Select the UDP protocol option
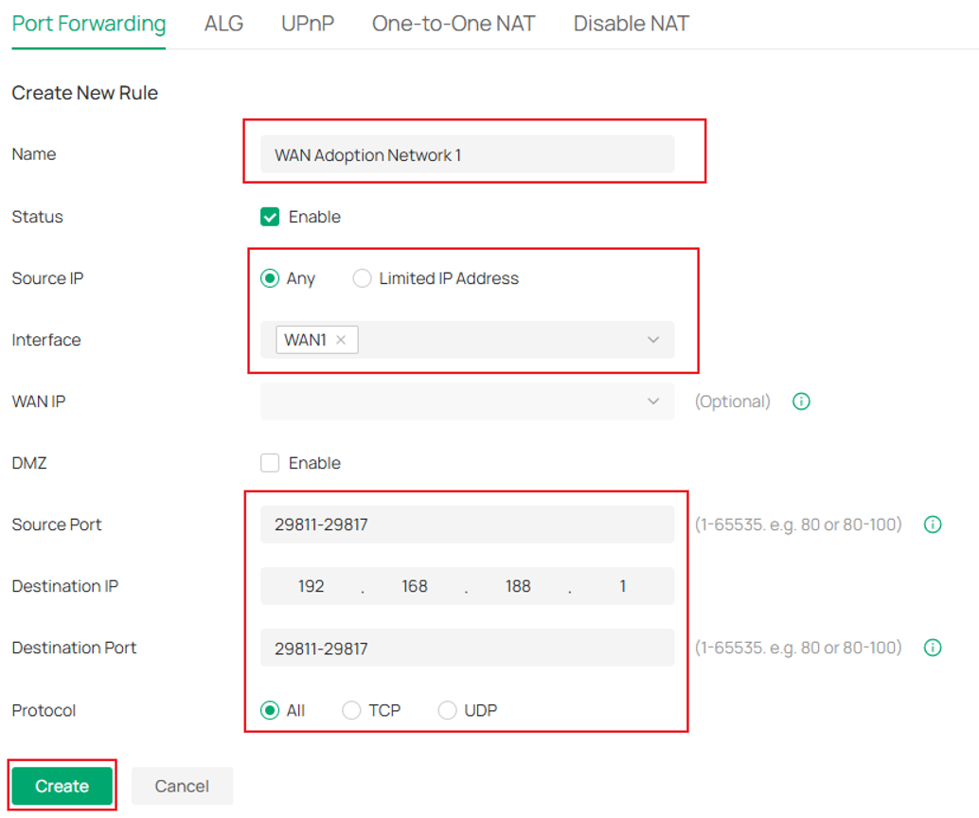The width and height of the screenshot is (979, 818). click(x=447, y=710)
